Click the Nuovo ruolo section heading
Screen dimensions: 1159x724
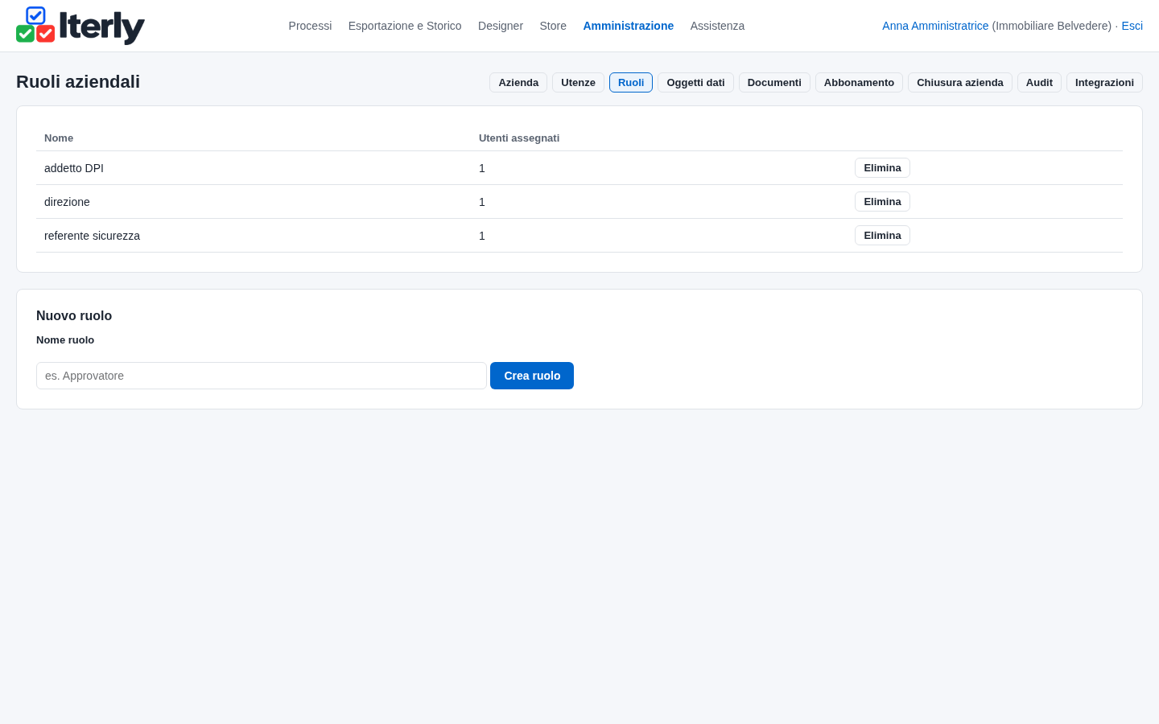(74, 316)
